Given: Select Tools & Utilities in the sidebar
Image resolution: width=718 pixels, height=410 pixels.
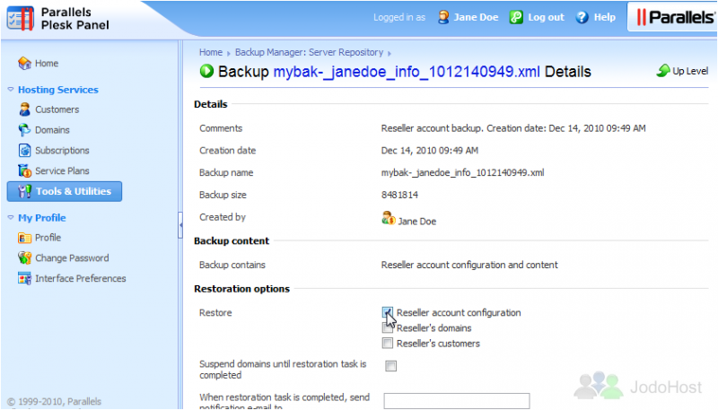Looking at the screenshot, I should 65,191.
